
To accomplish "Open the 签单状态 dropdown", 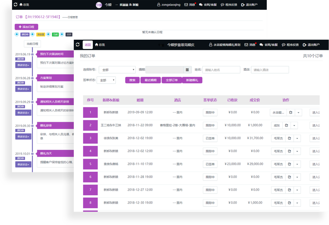I will coord(106,80).
